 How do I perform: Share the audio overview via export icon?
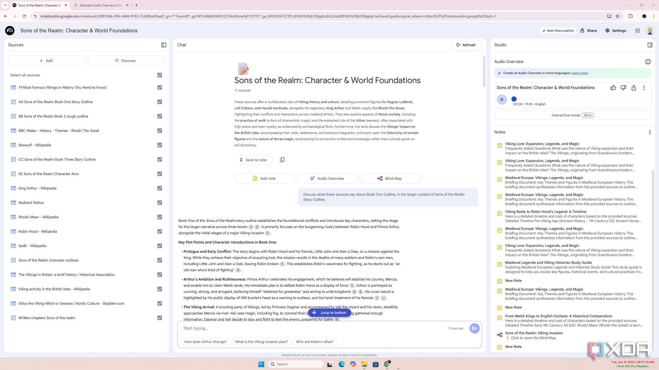click(634, 88)
